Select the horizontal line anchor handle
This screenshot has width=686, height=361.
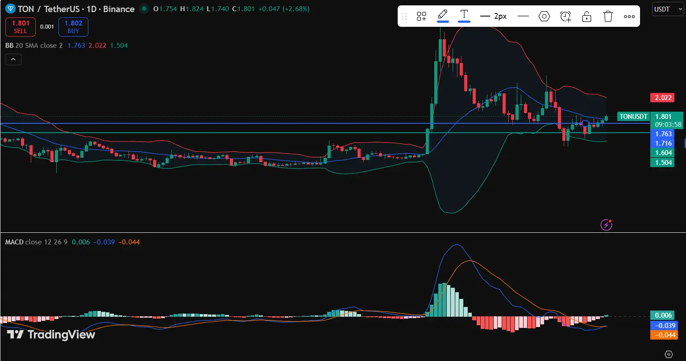(x=586, y=123)
